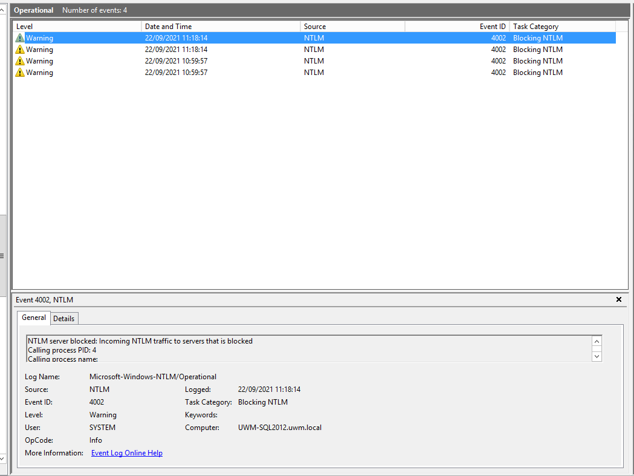Open the Event Log Online Help link

click(x=126, y=452)
